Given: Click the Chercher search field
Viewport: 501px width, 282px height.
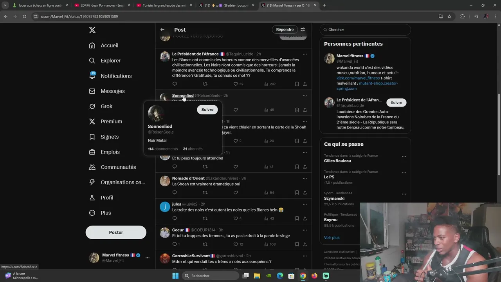Looking at the screenshot, I should pyautogui.click(x=365, y=30).
